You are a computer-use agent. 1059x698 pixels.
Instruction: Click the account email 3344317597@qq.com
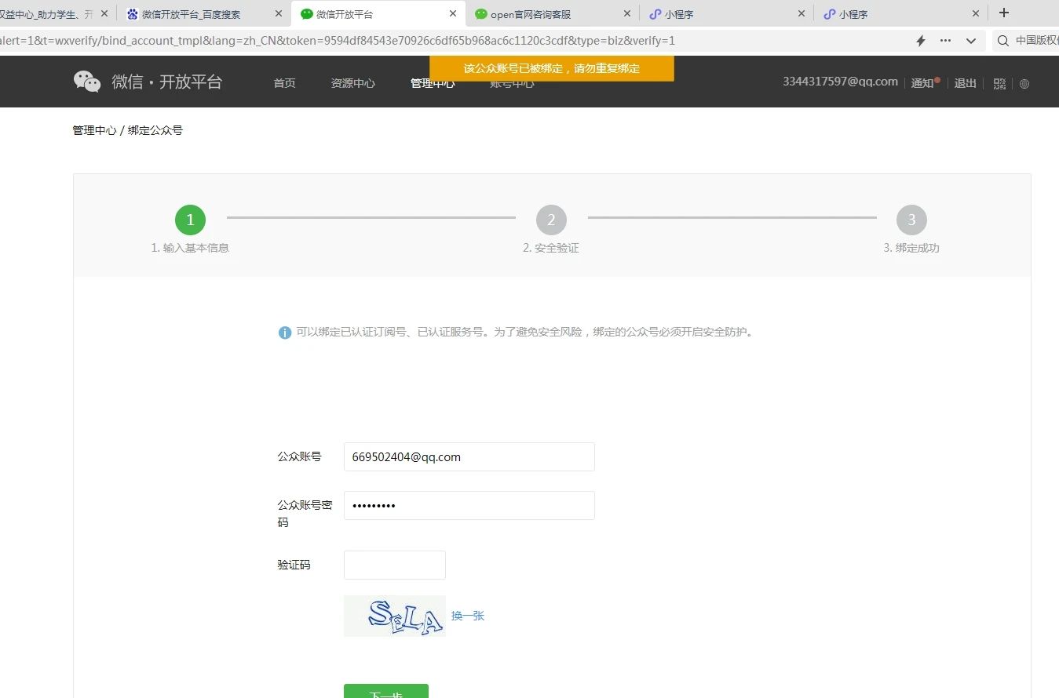click(x=840, y=82)
